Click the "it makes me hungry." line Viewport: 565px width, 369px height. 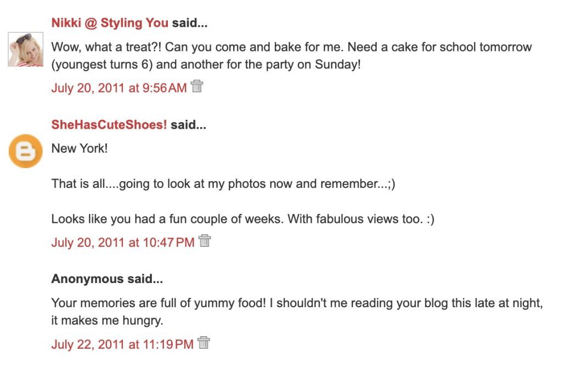pos(107,321)
